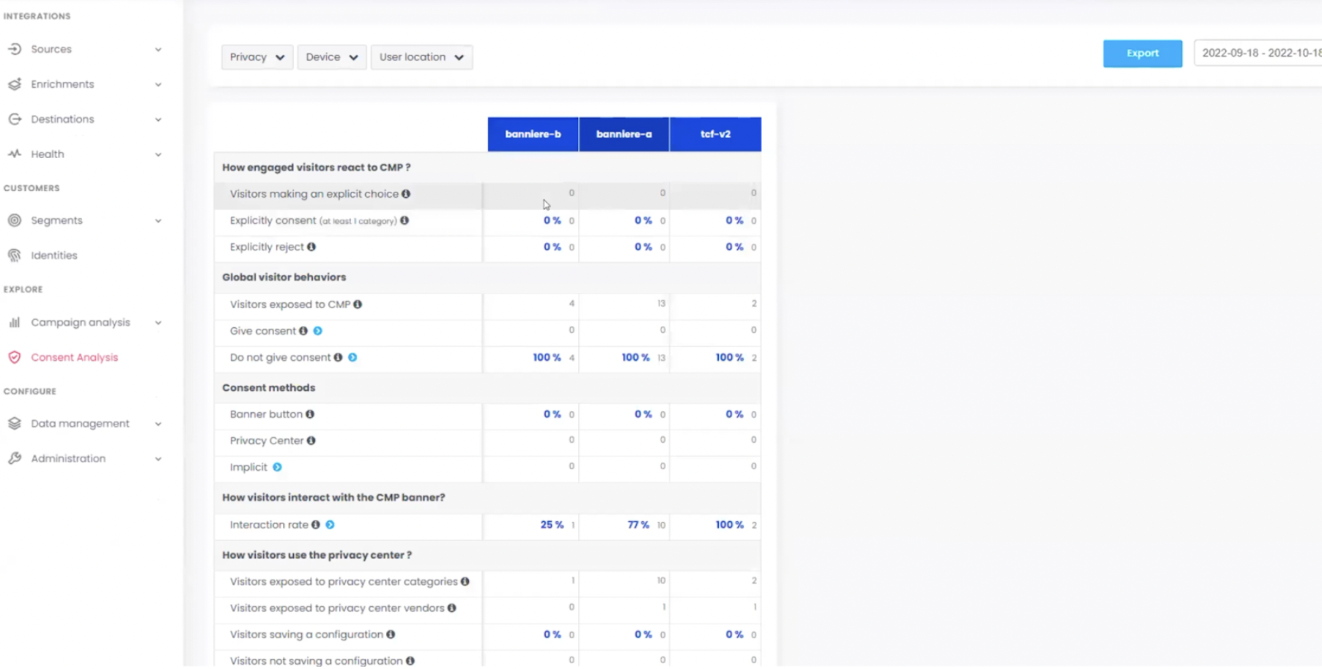Select the Sources sidebar item
The image size is (1322, 669).
51,49
